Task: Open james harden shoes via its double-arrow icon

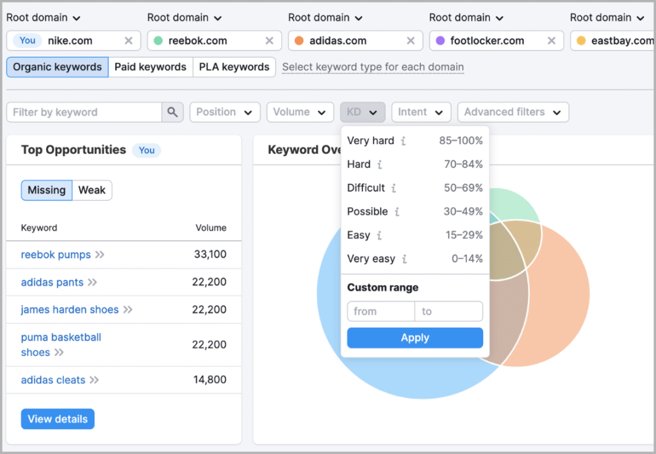Action: click(127, 309)
